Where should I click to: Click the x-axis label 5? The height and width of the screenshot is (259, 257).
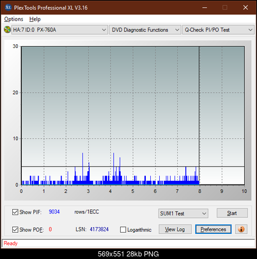point(133,191)
